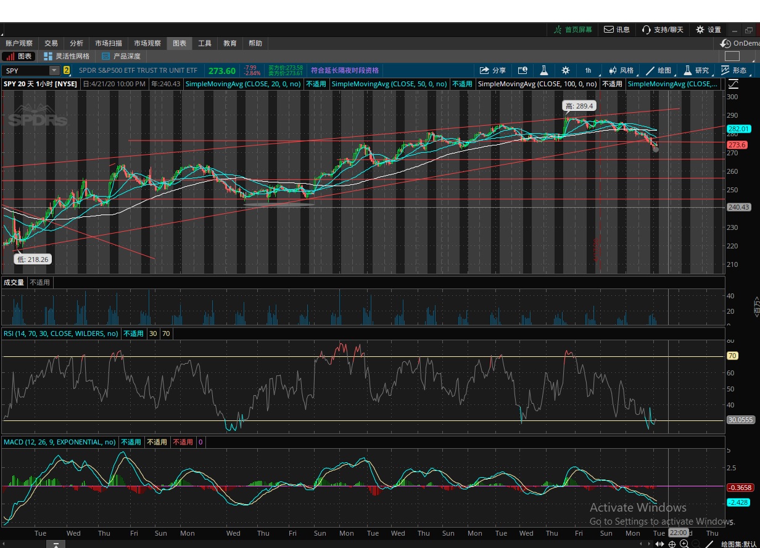The image size is (760, 548).
Task: Toggle the 产品深度 product depth view
Action: pyautogui.click(x=121, y=56)
